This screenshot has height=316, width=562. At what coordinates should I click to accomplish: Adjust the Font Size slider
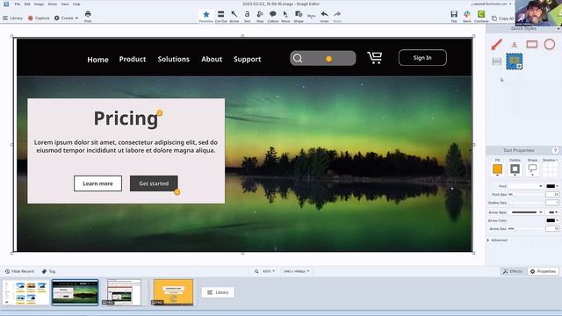coord(527,194)
